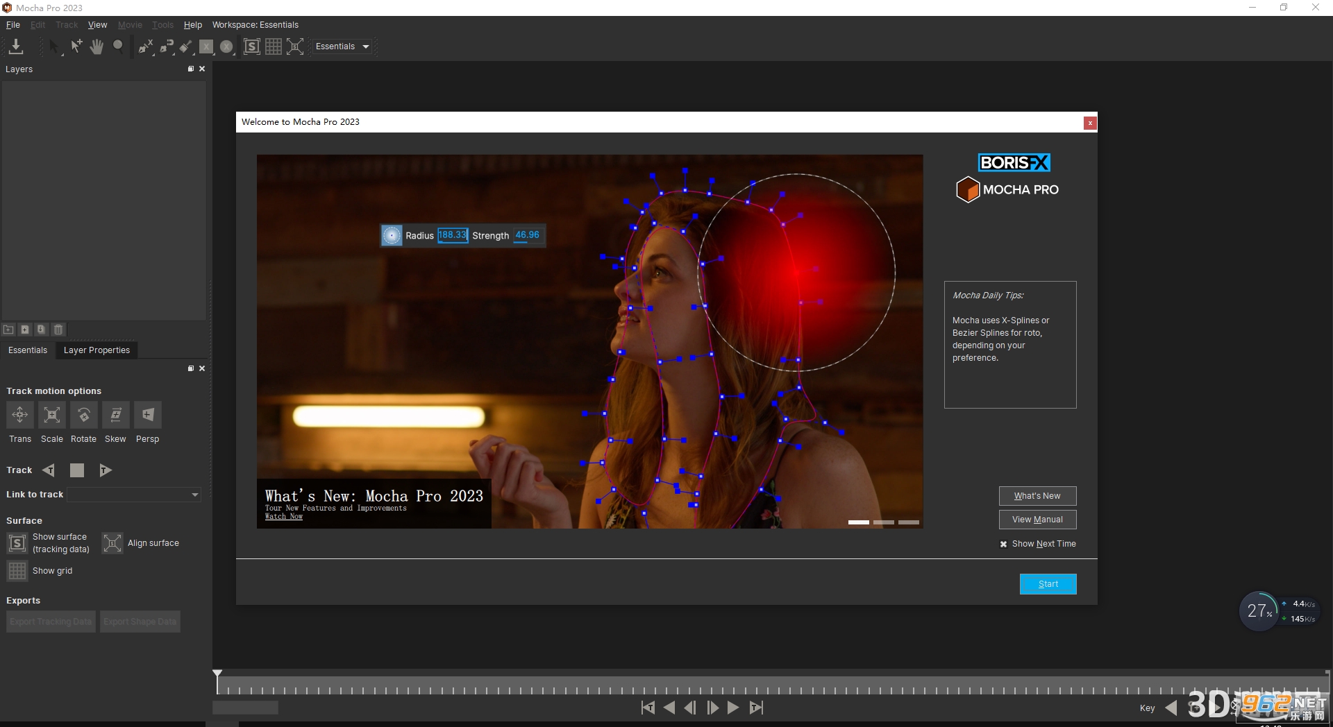Switch to the Layer Properties tab
1333x727 pixels.
[97, 350]
